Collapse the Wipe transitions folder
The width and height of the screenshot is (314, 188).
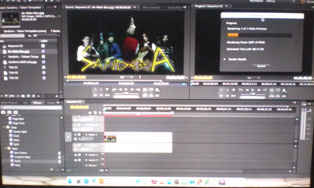coord(5,148)
